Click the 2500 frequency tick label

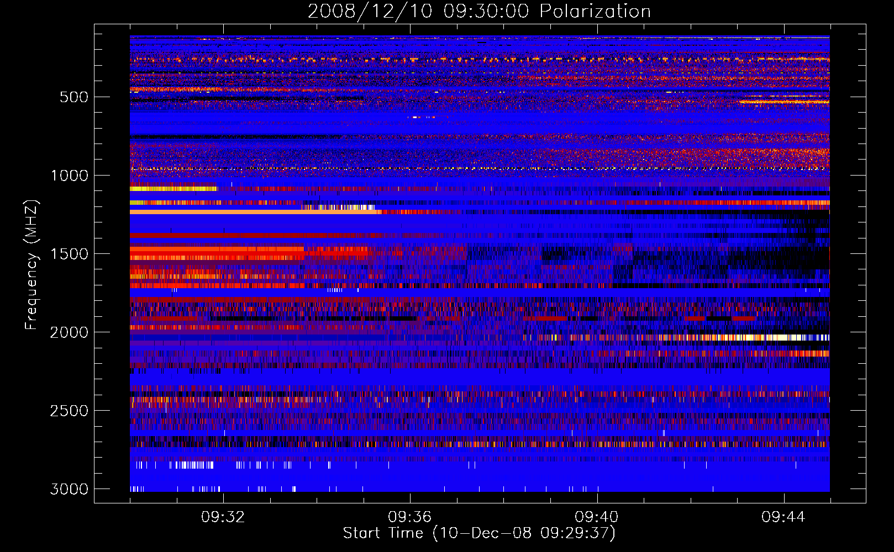point(69,411)
